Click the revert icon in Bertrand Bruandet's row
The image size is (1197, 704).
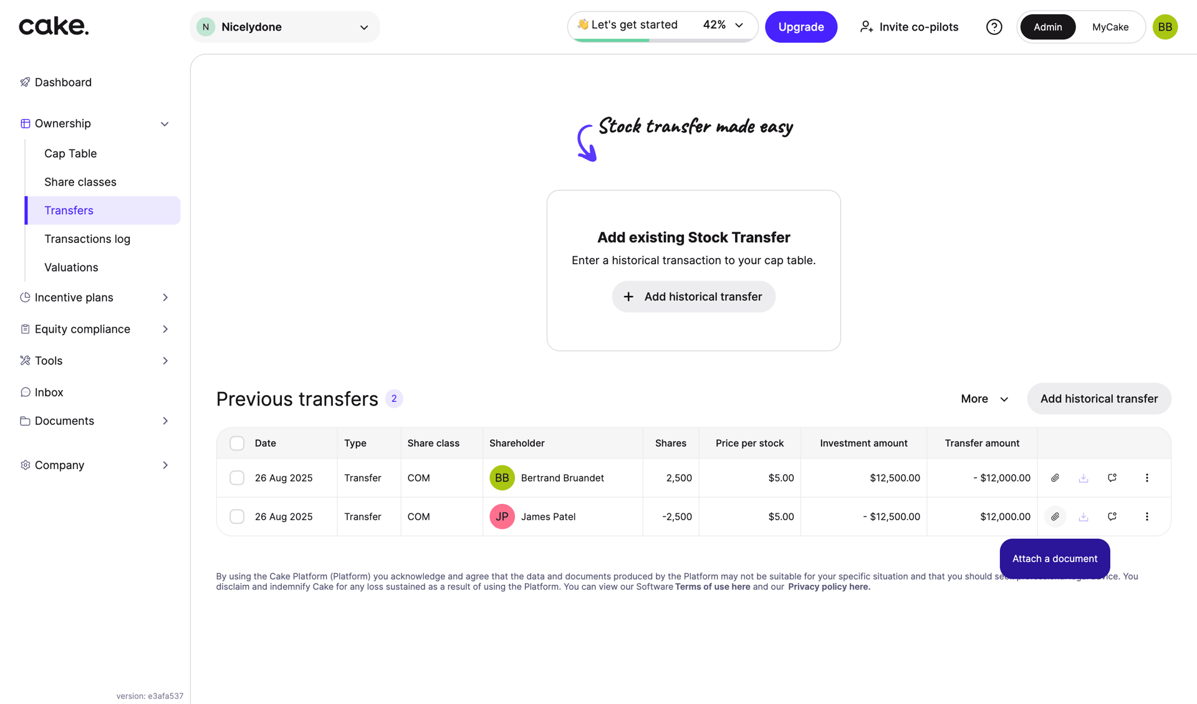[x=1112, y=478]
